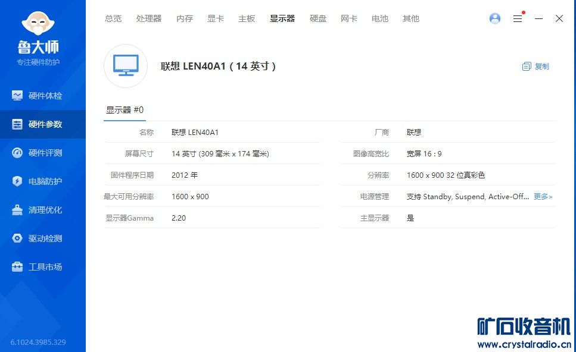Screen dimensions: 576x352
Task: Minimize the 鲁大师 window
Action: (538, 18)
